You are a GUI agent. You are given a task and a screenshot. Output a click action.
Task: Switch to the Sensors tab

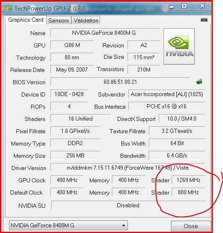pos(59,20)
